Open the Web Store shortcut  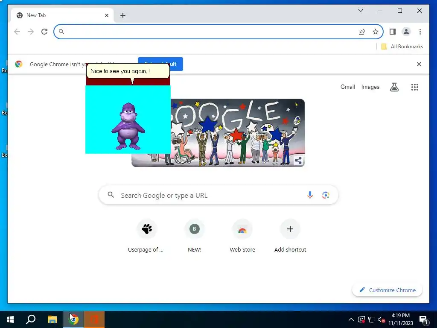point(242,237)
